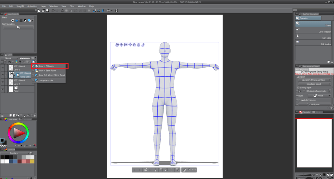Click the Initial pose button

[x=315, y=104]
